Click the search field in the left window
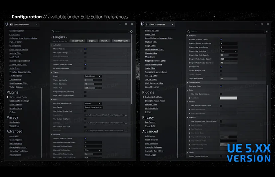The width and height of the screenshot is (275, 177). tap(90, 31)
